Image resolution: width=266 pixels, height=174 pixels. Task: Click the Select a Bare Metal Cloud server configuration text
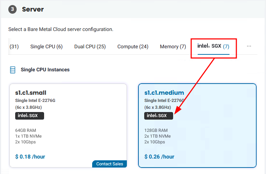(61, 30)
